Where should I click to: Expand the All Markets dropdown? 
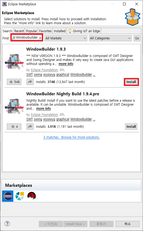[x=66, y=38]
